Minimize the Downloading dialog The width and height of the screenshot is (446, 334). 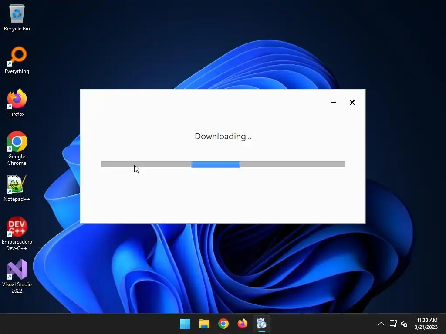coord(333,102)
